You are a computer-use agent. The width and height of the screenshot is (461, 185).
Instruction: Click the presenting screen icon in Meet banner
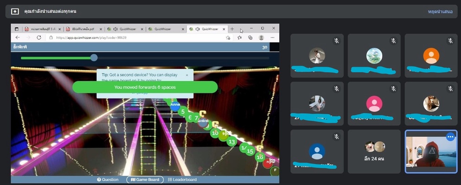[15, 12]
